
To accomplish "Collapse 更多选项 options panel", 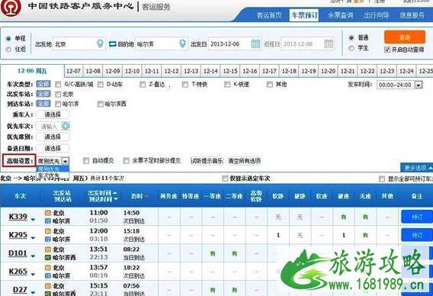I will click(417, 168).
